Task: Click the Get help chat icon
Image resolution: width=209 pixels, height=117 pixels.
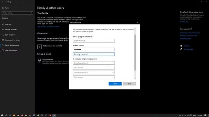Action: 181,46
